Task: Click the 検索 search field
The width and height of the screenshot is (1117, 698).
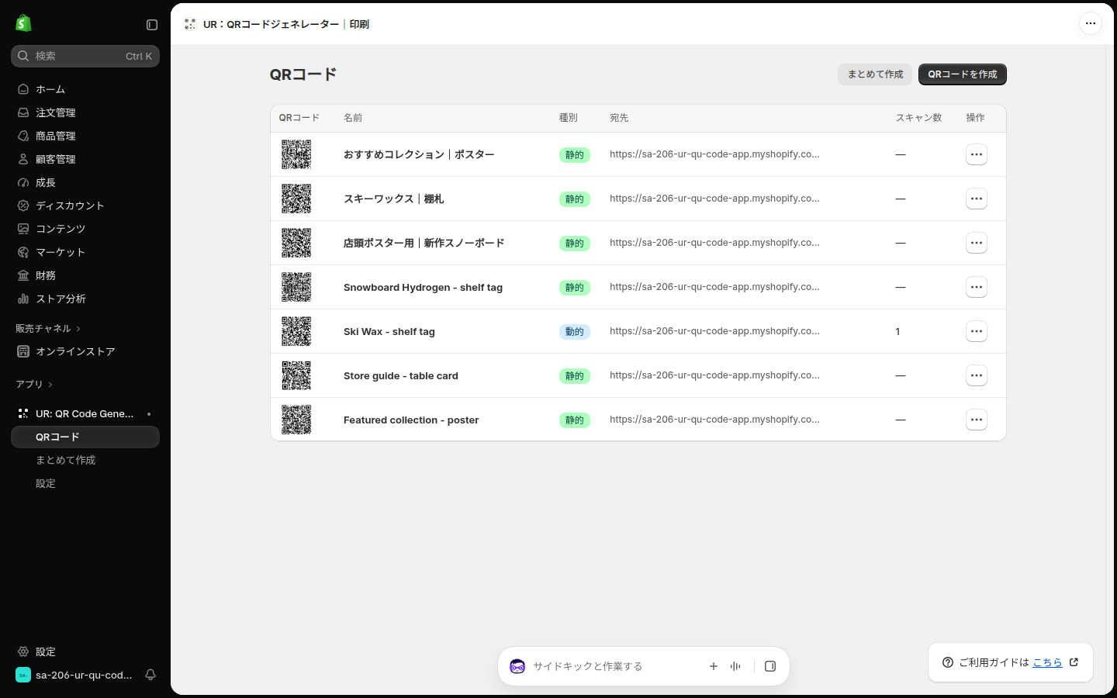Action: (85, 56)
